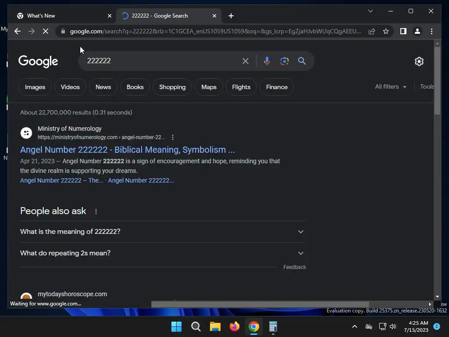Screen dimensions: 449x337
Task: Open the clock and date panel
Action: point(416,326)
